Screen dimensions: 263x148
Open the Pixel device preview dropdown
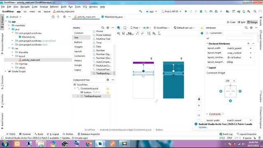click(136, 28)
